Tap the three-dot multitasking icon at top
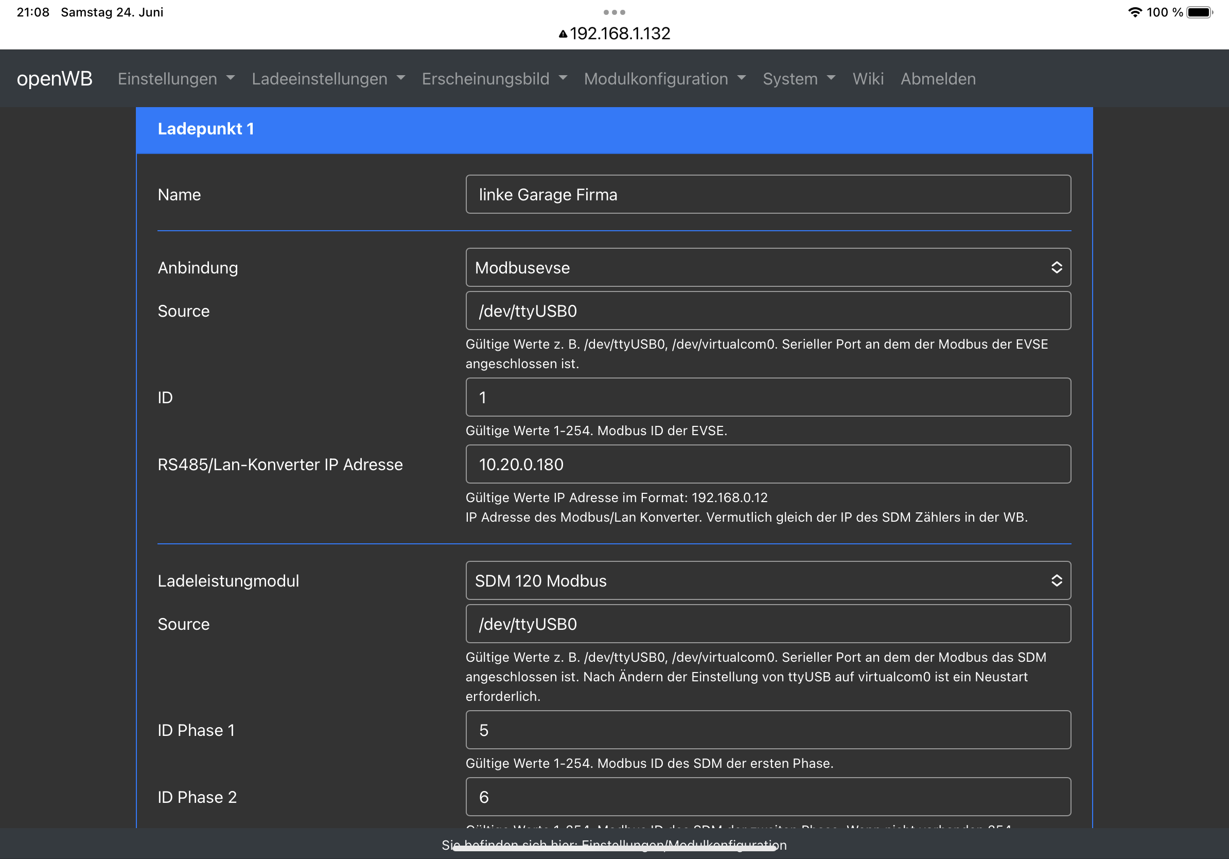This screenshot has height=859, width=1229. (x=614, y=12)
